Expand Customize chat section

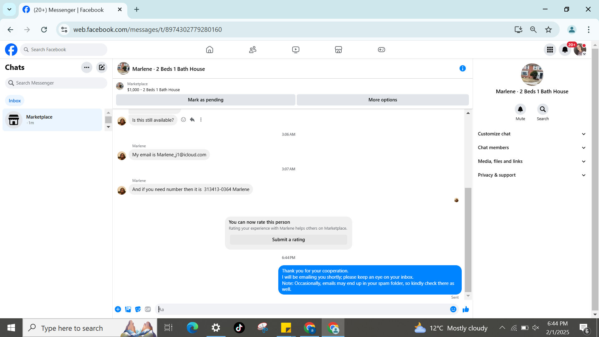pyautogui.click(x=532, y=134)
